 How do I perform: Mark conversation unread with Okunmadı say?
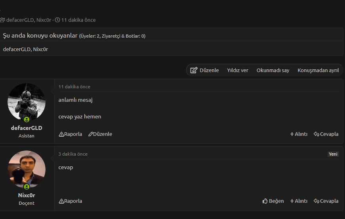[x=273, y=70]
